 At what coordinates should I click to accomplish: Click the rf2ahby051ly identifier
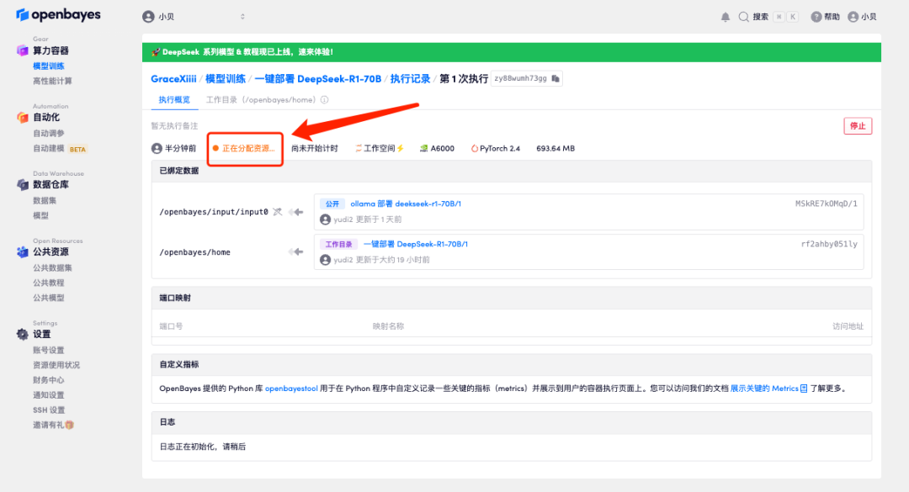[829, 245]
